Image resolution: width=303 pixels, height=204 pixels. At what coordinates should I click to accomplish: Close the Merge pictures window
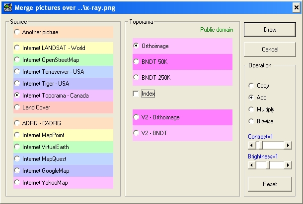[x=296, y=7]
